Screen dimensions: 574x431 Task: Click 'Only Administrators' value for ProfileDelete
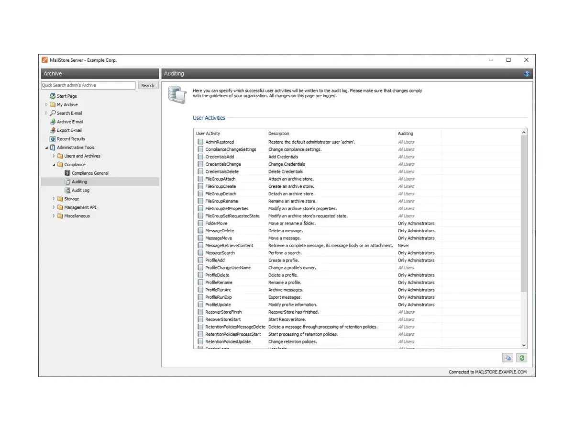click(x=416, y=275)
